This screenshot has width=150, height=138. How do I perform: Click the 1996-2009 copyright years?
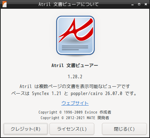click(73, 112)
